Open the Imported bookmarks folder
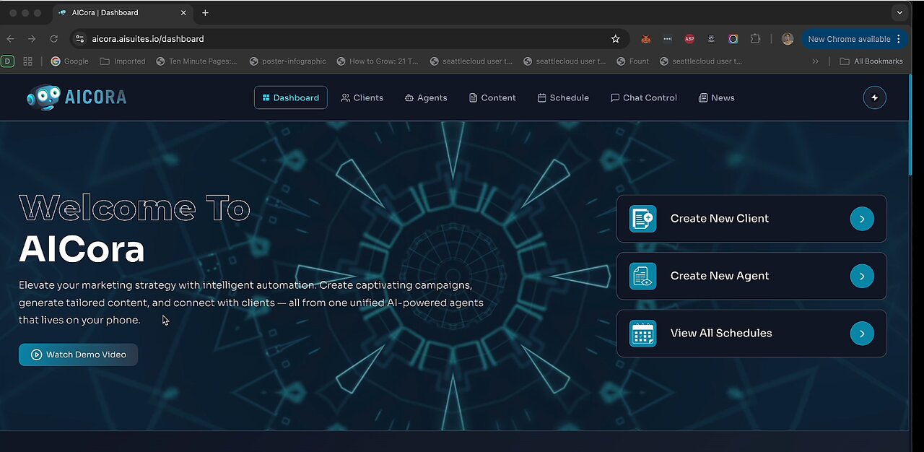Image resolution: width=924 pixels, height=452 pixels. (123, 61)
